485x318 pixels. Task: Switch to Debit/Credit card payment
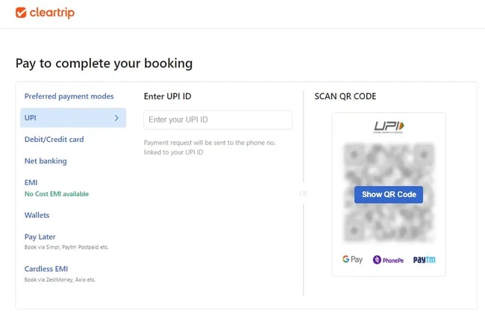(54, 140)
